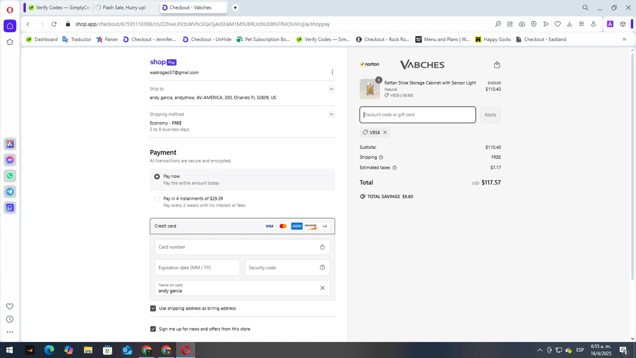This screenshot has width=636, height=358.
Task: Open the Dashboard bookmark
Action: pyautogui.click(x=42, y=39)
